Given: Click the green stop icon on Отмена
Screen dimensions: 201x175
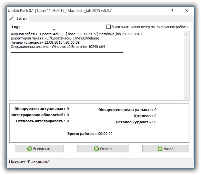Looking at the screenshot, I should (x=96, y=149).
